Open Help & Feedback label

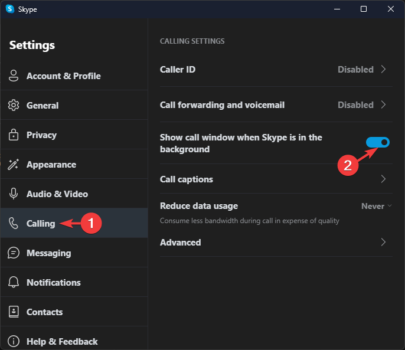pos(62,342)
